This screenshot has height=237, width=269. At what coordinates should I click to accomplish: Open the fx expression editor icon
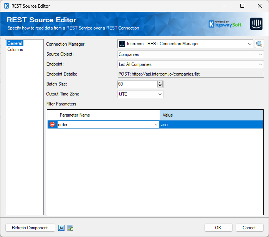(x=61, y=228)
